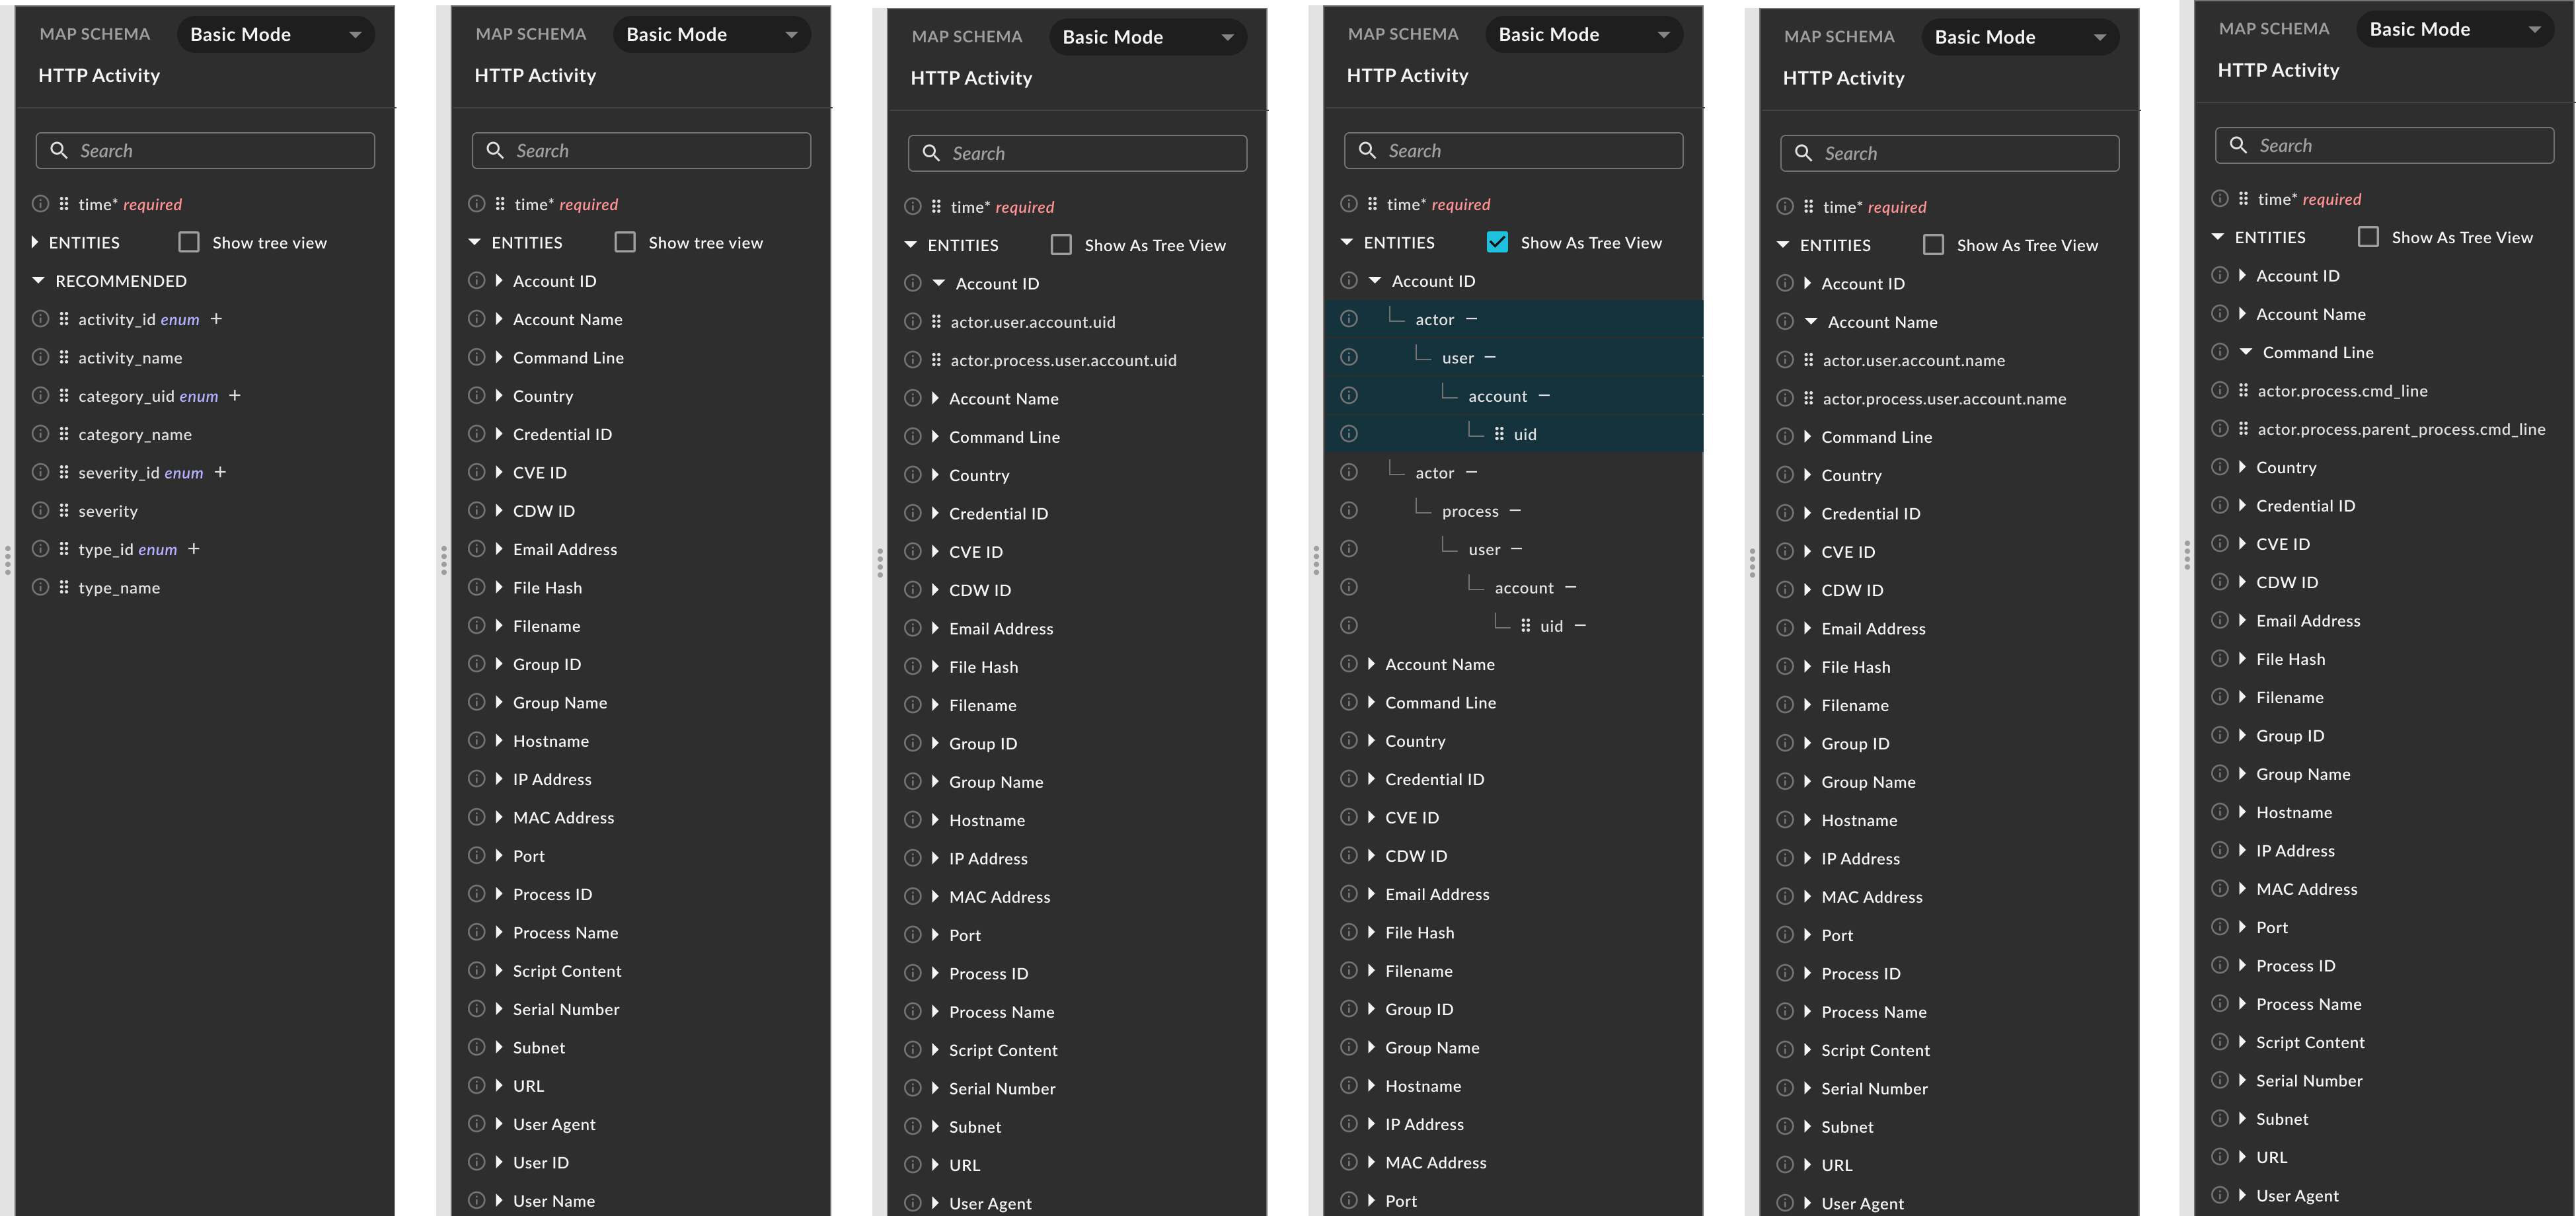
Task: Select the severity_id enum field
Action: 141,472
